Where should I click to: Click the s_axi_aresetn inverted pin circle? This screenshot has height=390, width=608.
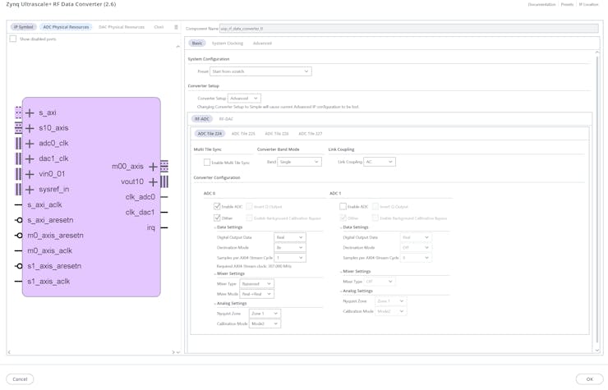[19, 220]
